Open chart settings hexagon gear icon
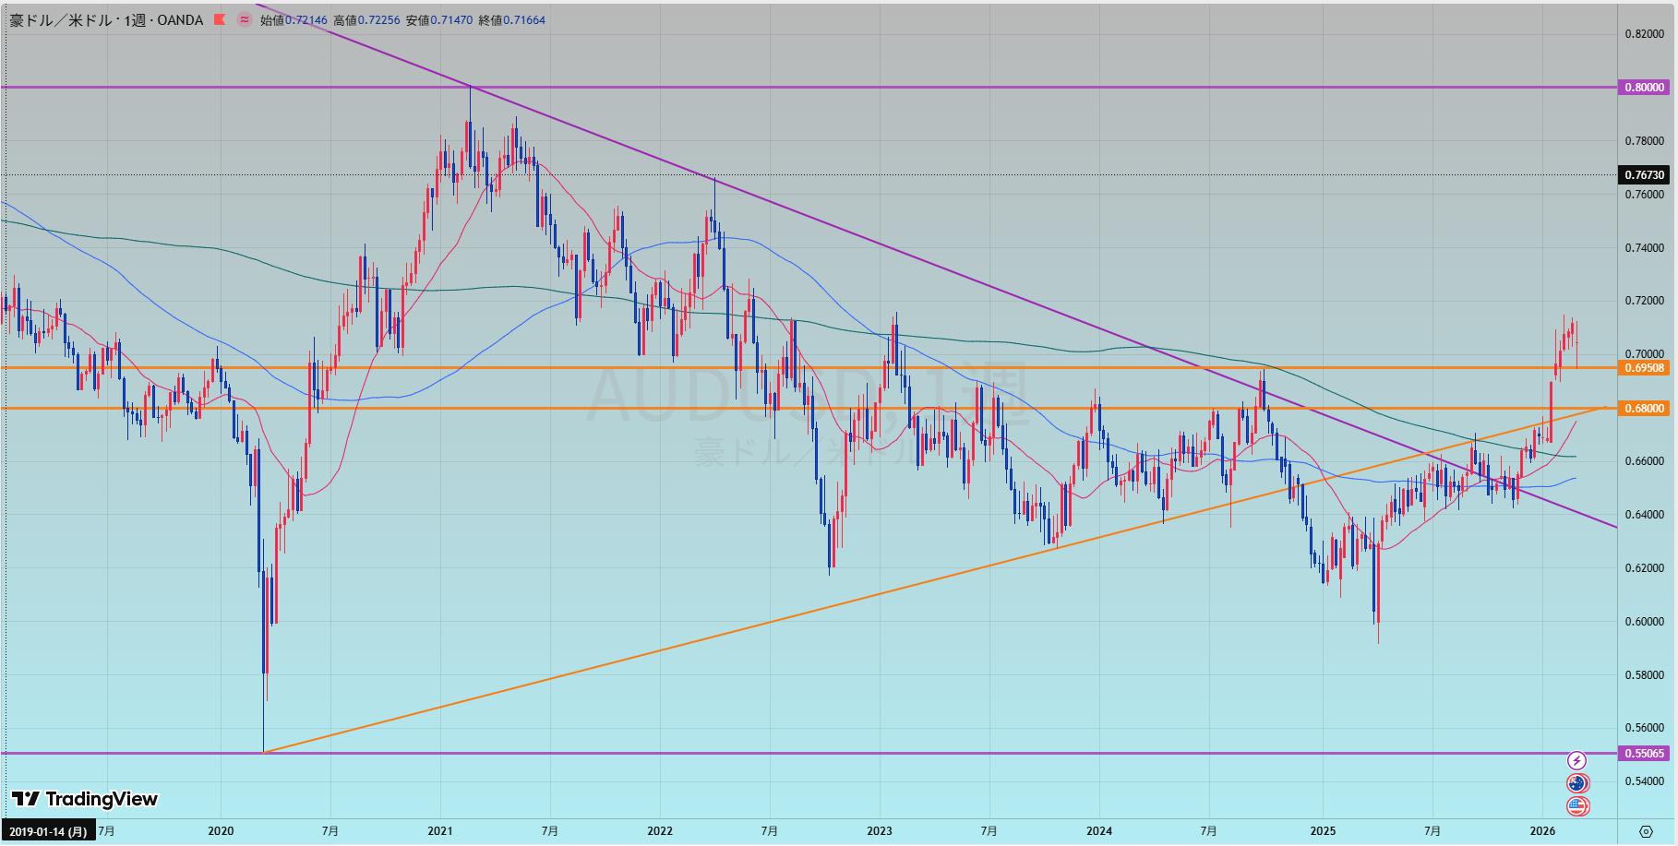1678x846 pixels. tap(1646, 831)
